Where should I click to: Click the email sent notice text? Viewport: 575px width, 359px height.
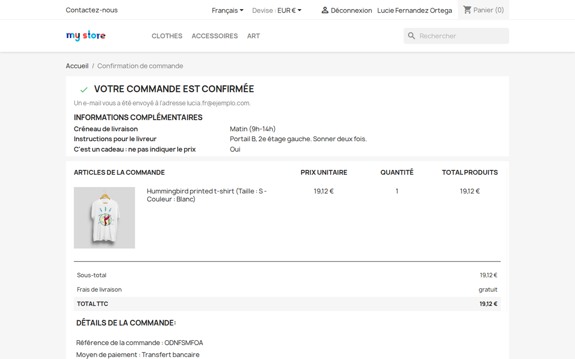point(162,103)
